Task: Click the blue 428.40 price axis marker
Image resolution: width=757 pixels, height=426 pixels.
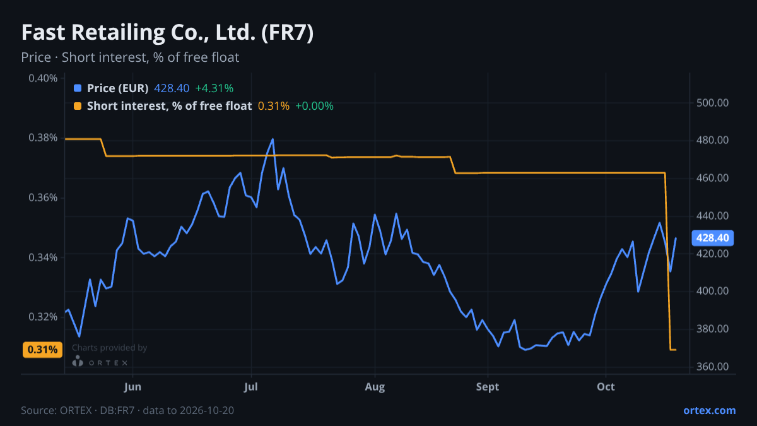Action: 713,238
